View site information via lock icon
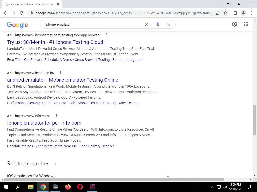The height and width of the screenshot is (192, 257). click(32, 13)
